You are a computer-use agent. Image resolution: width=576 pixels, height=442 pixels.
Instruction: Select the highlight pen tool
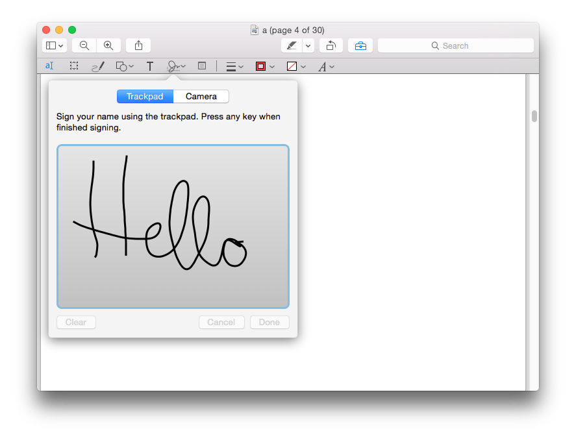(x=292, y=45)
